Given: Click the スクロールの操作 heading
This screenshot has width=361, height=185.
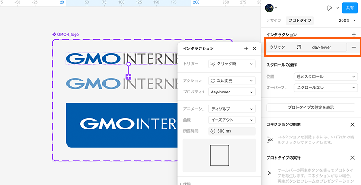Looking at the screenshot, I should (281, 65).
